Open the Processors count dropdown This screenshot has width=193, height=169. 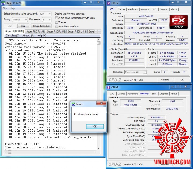coord(47,20)
